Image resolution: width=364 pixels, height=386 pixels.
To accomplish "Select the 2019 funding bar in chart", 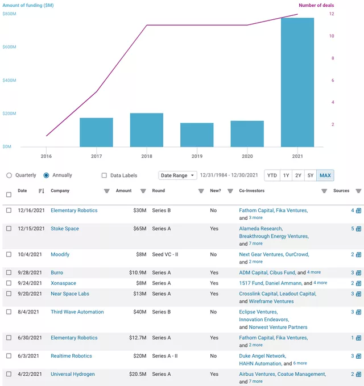I will tap(197, 135).
